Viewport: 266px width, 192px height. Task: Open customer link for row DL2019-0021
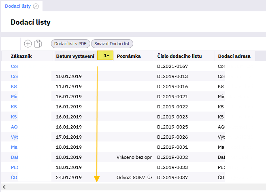(x=14, y=97)
